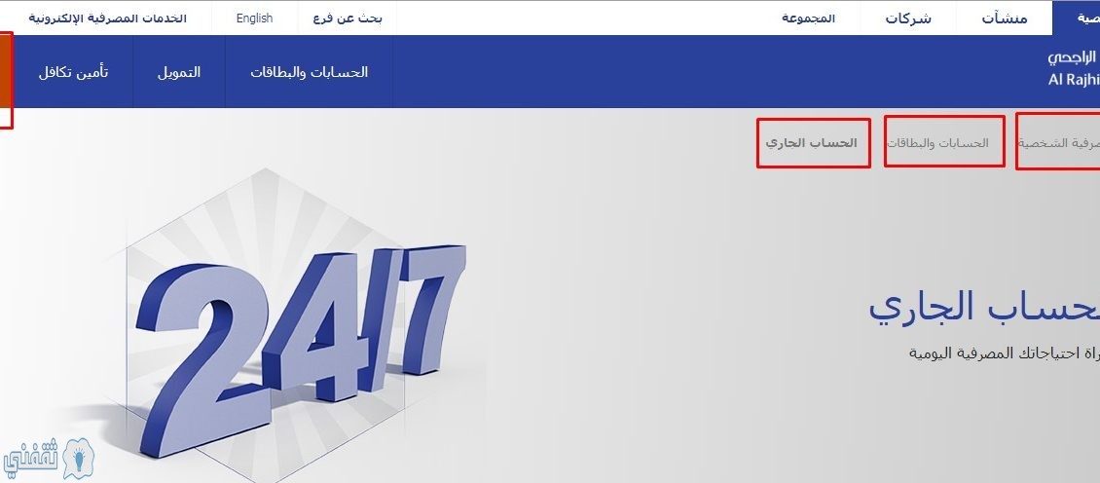Select the شركات top tab
The height and width of the screenshot is (483, 1100).
[908, 19]
